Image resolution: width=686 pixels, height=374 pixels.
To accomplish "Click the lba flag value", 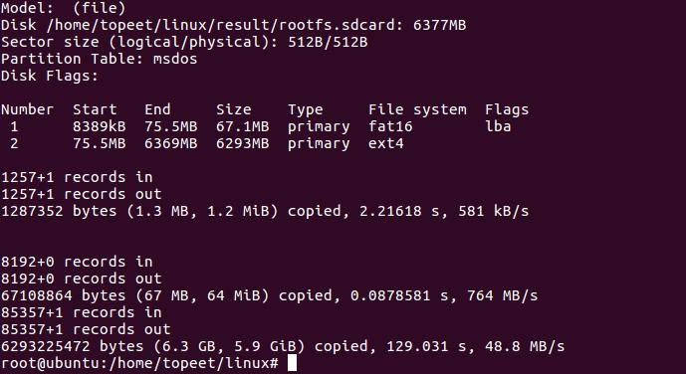I will pos(498,126).
